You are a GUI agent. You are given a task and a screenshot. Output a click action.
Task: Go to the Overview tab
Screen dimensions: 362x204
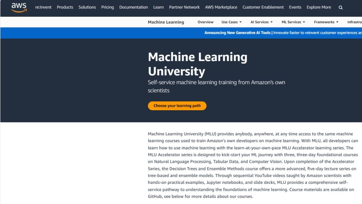click(205, 22)
